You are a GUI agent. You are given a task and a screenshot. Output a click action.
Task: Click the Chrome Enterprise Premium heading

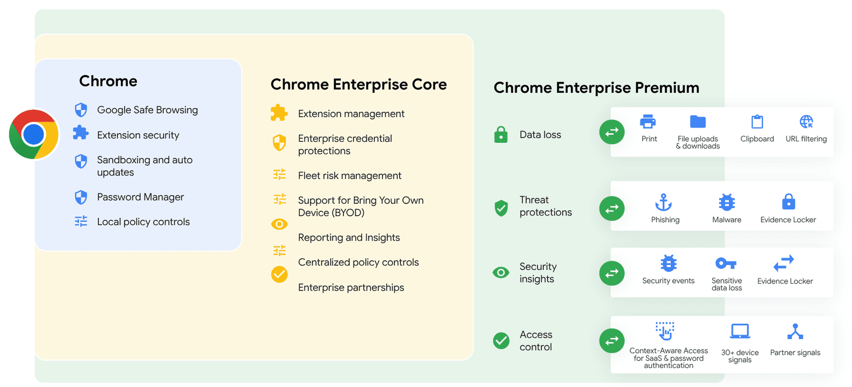click(x=596, y=88)
